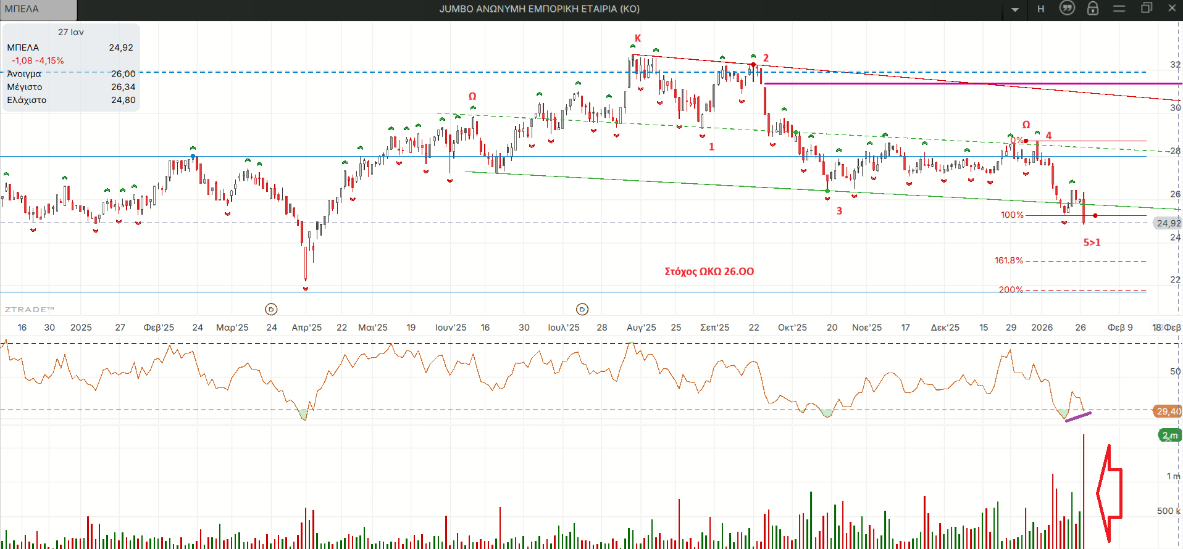Viewport: 1183px width, 549px height.
Task: Open the symbol selector dropdown arrow
Action: pos(1015,9)
